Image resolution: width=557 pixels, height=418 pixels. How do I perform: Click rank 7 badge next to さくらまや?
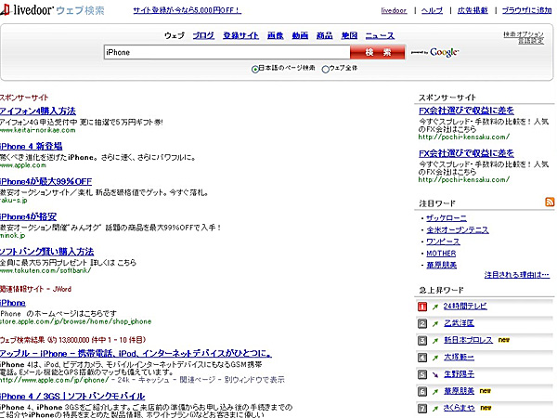click(422, 409)
